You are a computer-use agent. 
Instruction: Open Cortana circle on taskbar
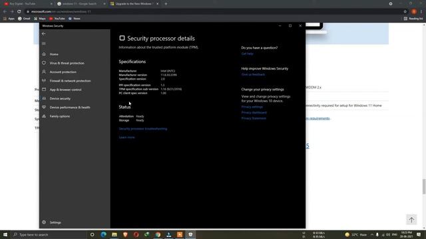tap(93, 234)
